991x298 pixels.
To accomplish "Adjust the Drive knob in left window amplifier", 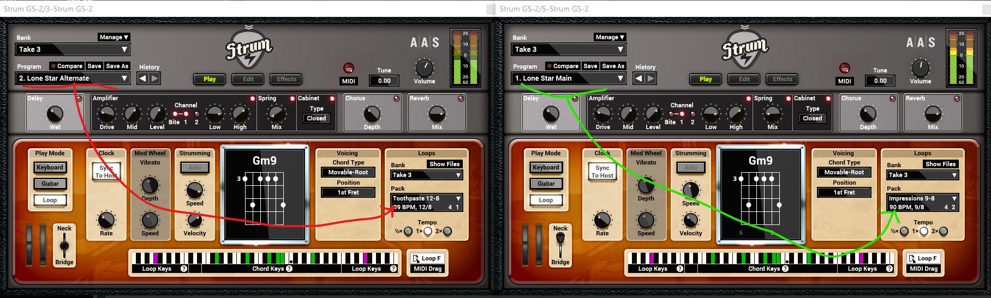I will point(106,114).
